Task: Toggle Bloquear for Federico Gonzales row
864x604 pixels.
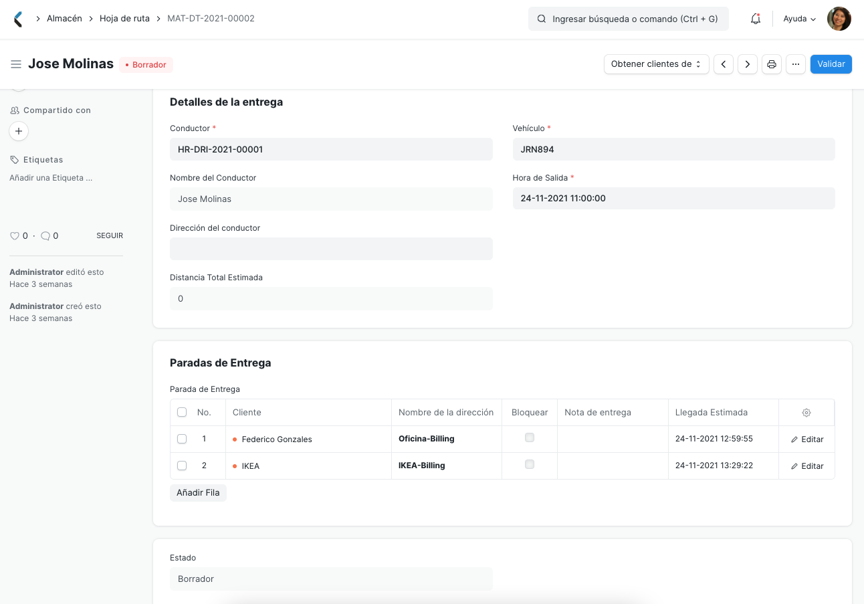Action: 530,437
